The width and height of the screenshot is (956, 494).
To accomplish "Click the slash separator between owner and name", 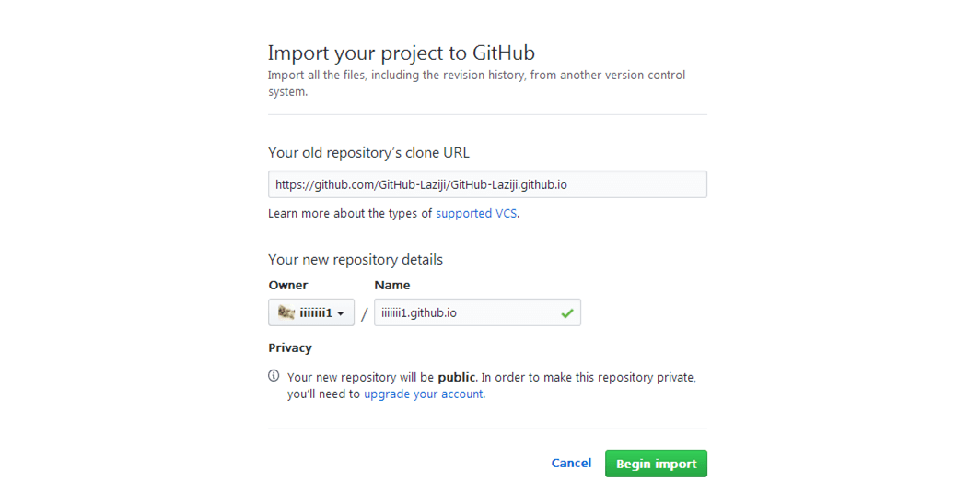I will coord(365,314).
